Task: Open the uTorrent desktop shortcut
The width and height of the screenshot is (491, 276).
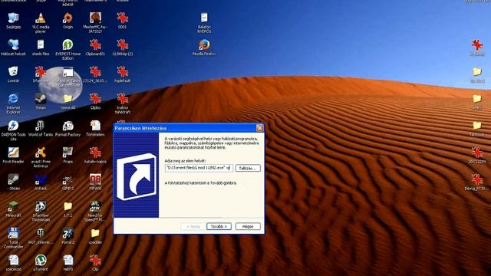Action: click(41, 261)
